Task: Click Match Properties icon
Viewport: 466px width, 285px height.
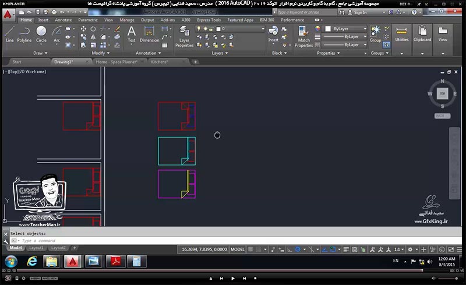Action: pos(303,37)
